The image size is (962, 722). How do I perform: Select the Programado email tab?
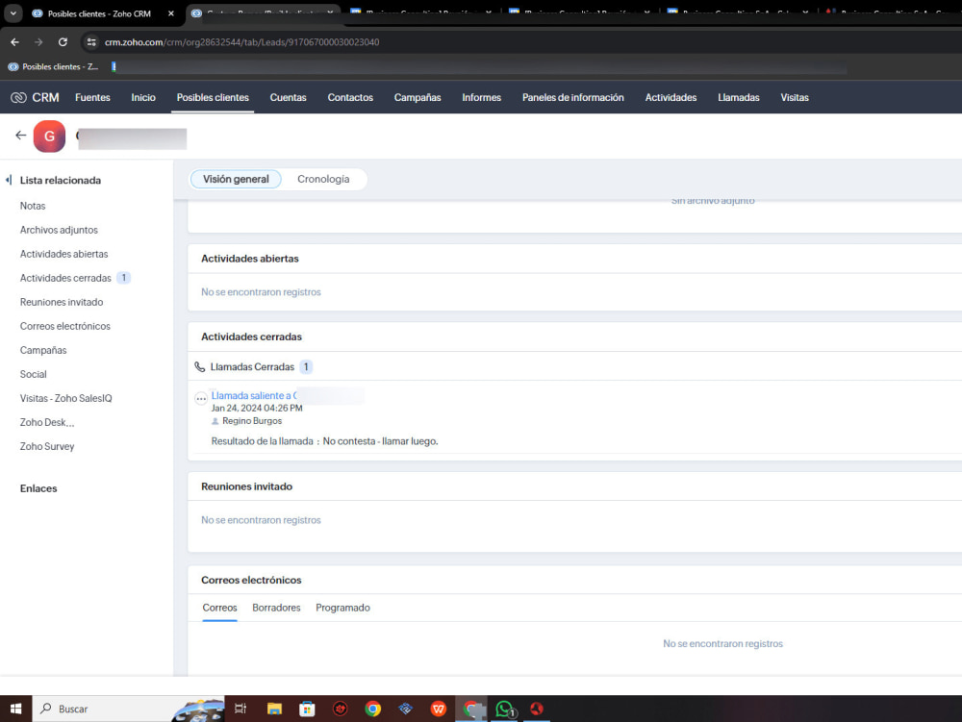pyautogui.click(x=343, y=608)
